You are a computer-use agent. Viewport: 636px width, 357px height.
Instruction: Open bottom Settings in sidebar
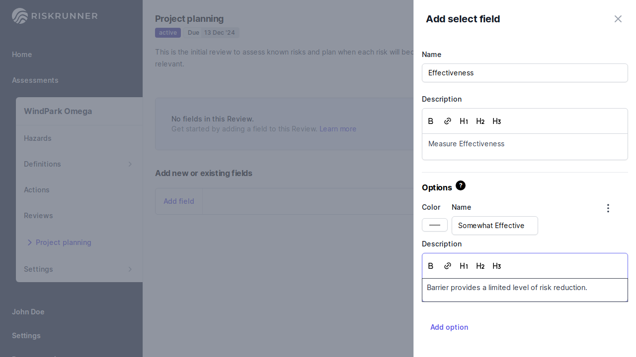26,336
